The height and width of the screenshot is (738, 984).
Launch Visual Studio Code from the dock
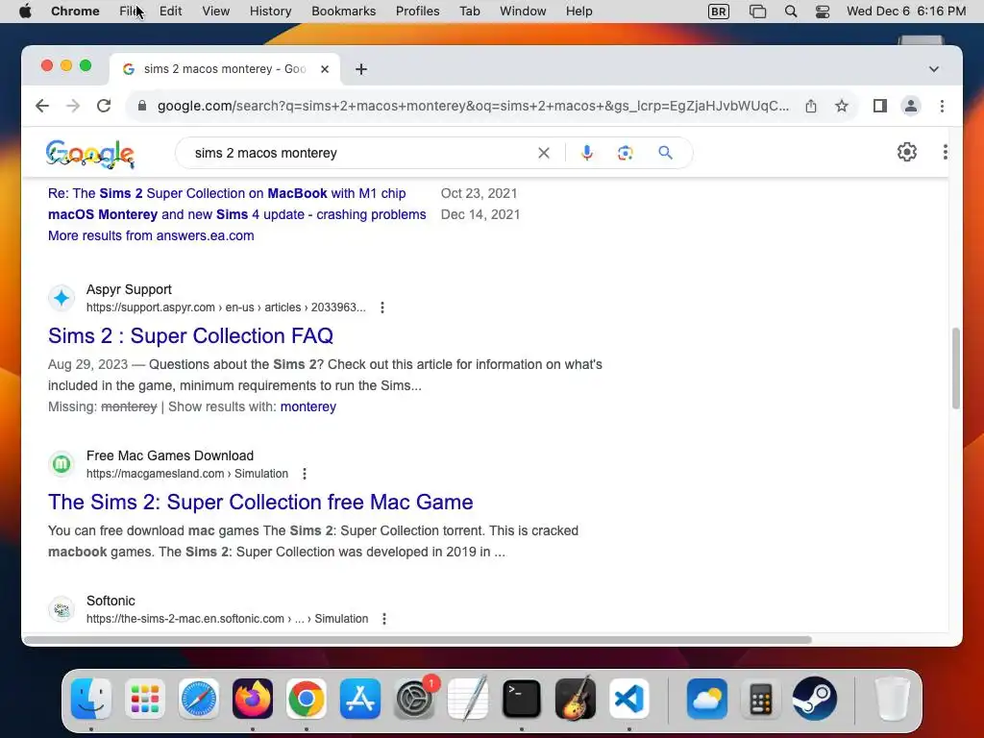click(x=628, y=699)
